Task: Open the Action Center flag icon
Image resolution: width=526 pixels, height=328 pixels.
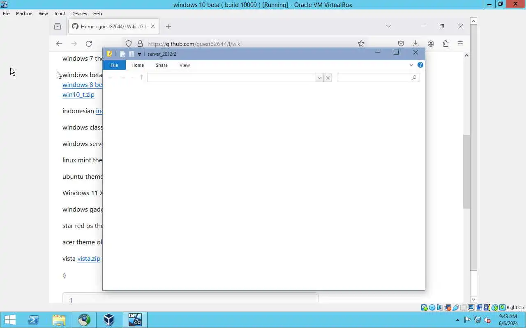Action: pyautogui.click(x=467, y=320)
